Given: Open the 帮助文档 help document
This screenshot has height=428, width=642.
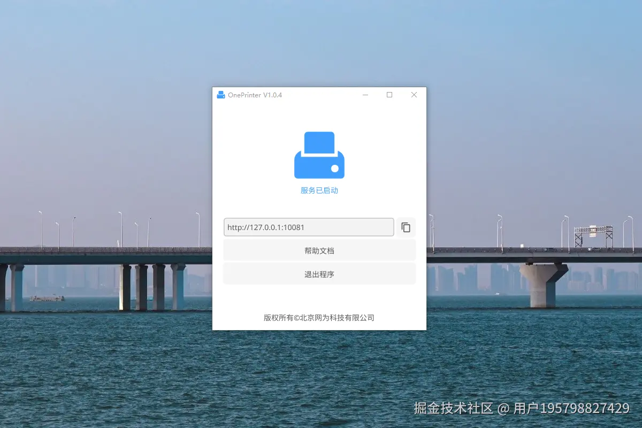Looking at the screenshot, I should 319,250.
